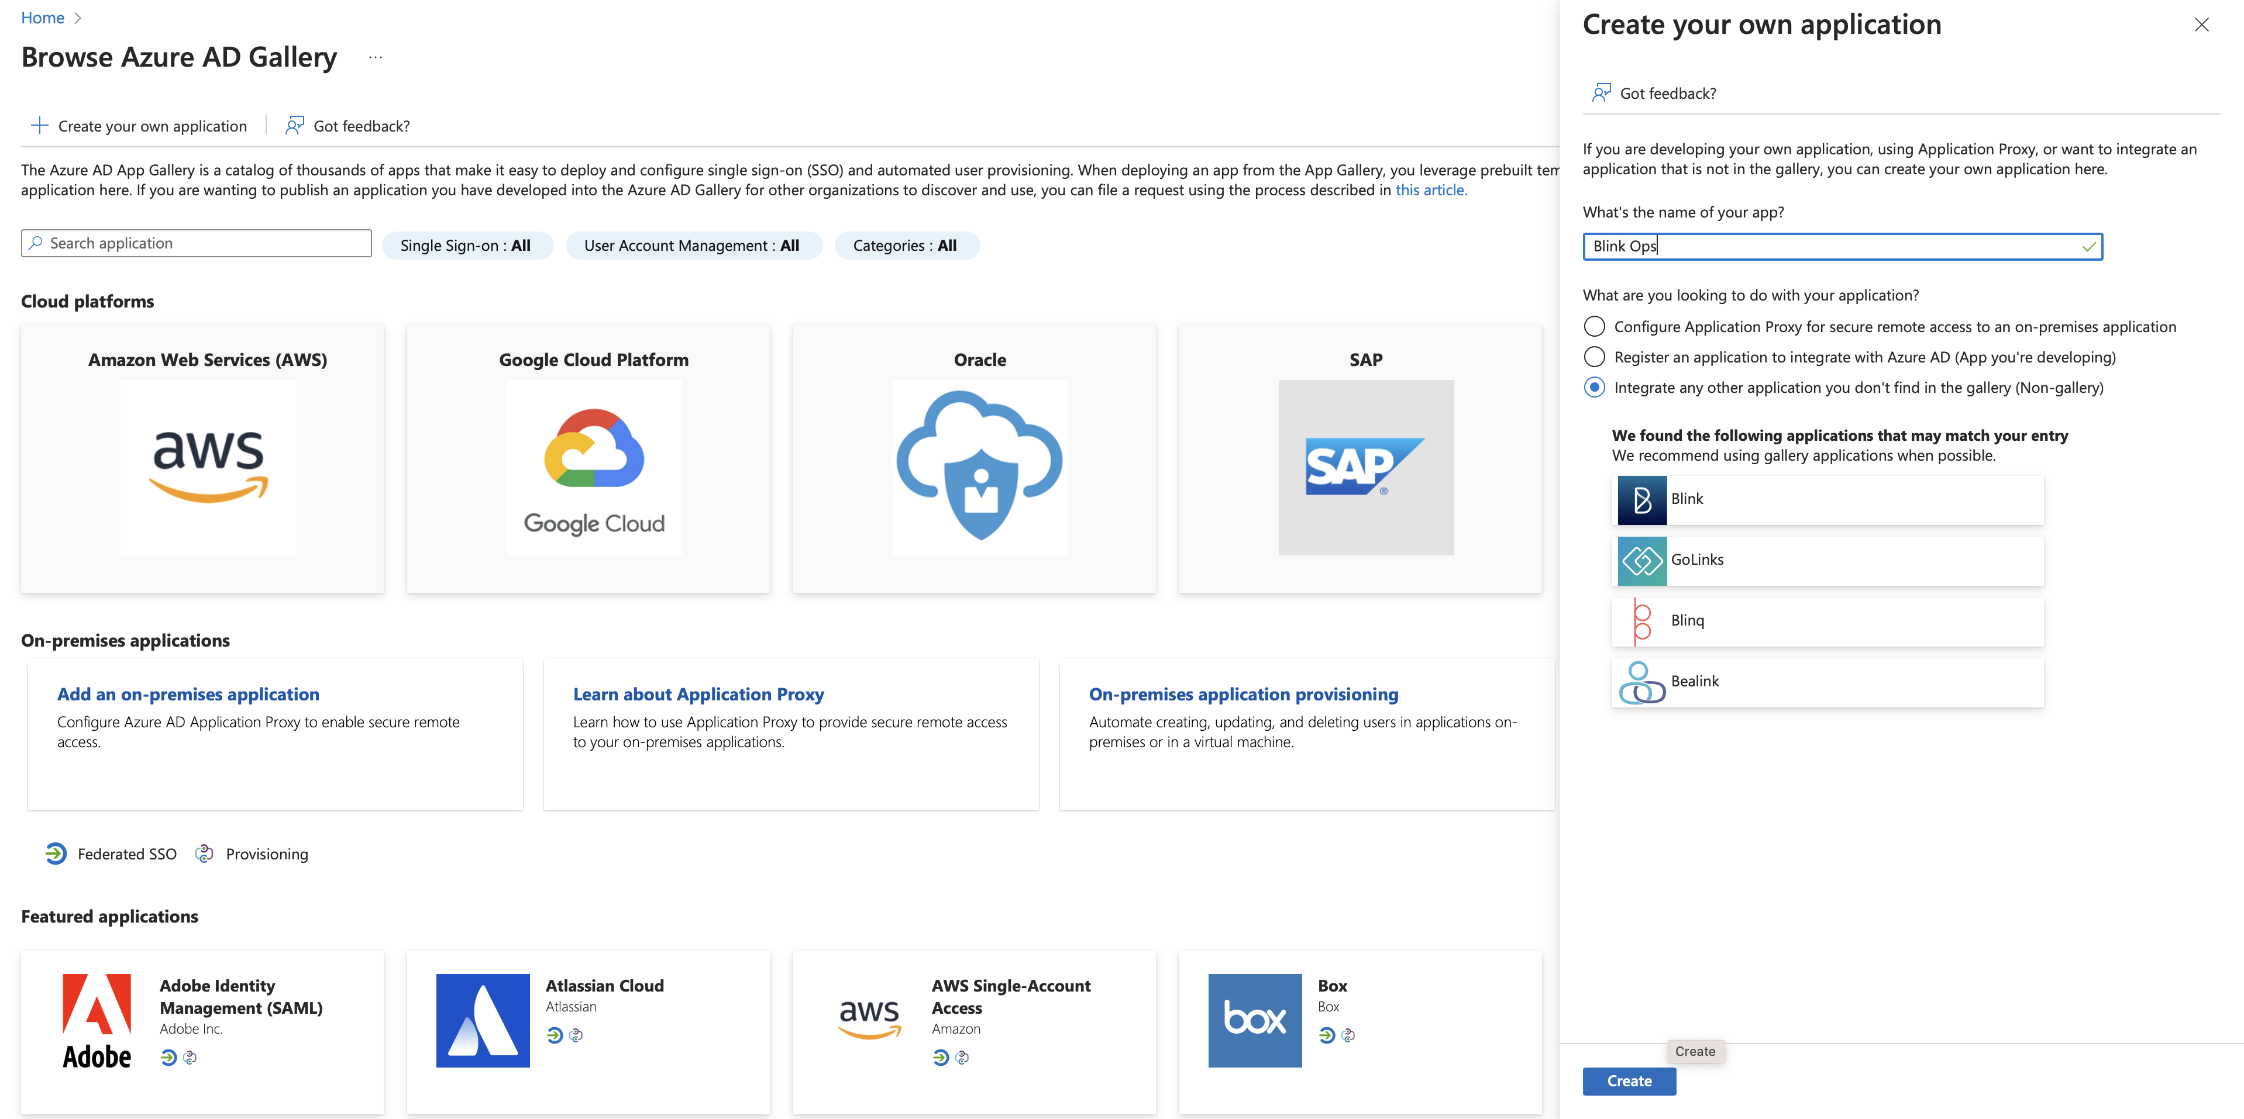This screenshot has width=2244, height=1119.
Task: Click the Blink app logo icon
Action: pos(1642,500)
